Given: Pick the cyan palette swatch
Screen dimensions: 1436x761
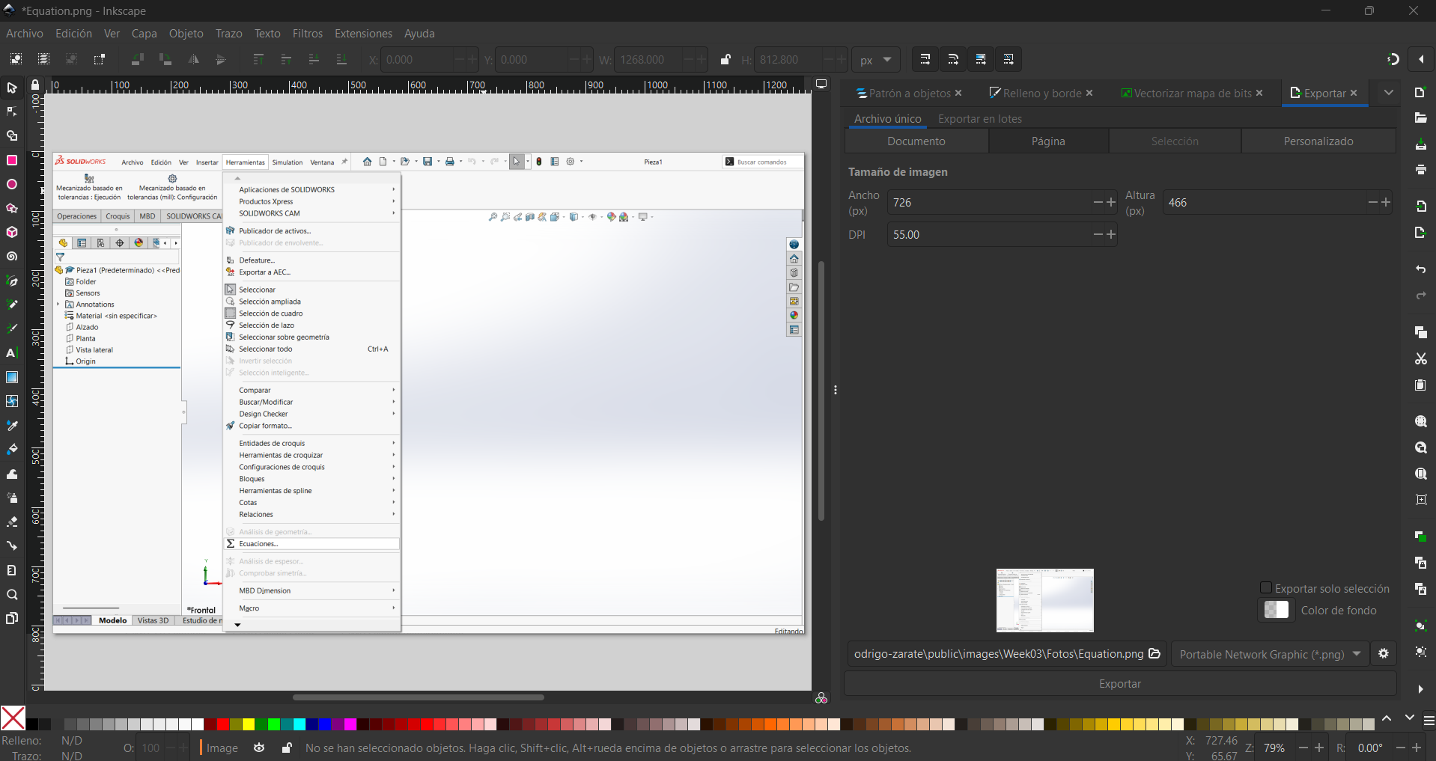Looking at the screenshot, I should pyautogui.click(x=299, y=724).
